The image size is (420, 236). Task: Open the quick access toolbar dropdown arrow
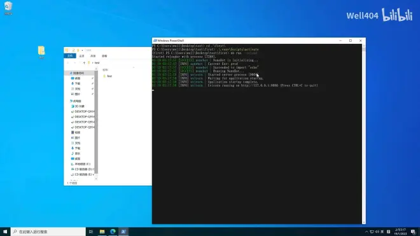[82, 50]
